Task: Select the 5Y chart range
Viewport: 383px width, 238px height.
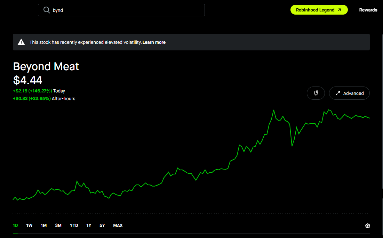Action: coord(102,225)
